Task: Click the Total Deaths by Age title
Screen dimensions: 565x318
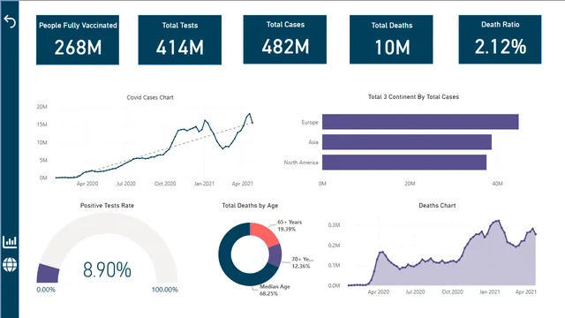Action: (x=250, y=206)
